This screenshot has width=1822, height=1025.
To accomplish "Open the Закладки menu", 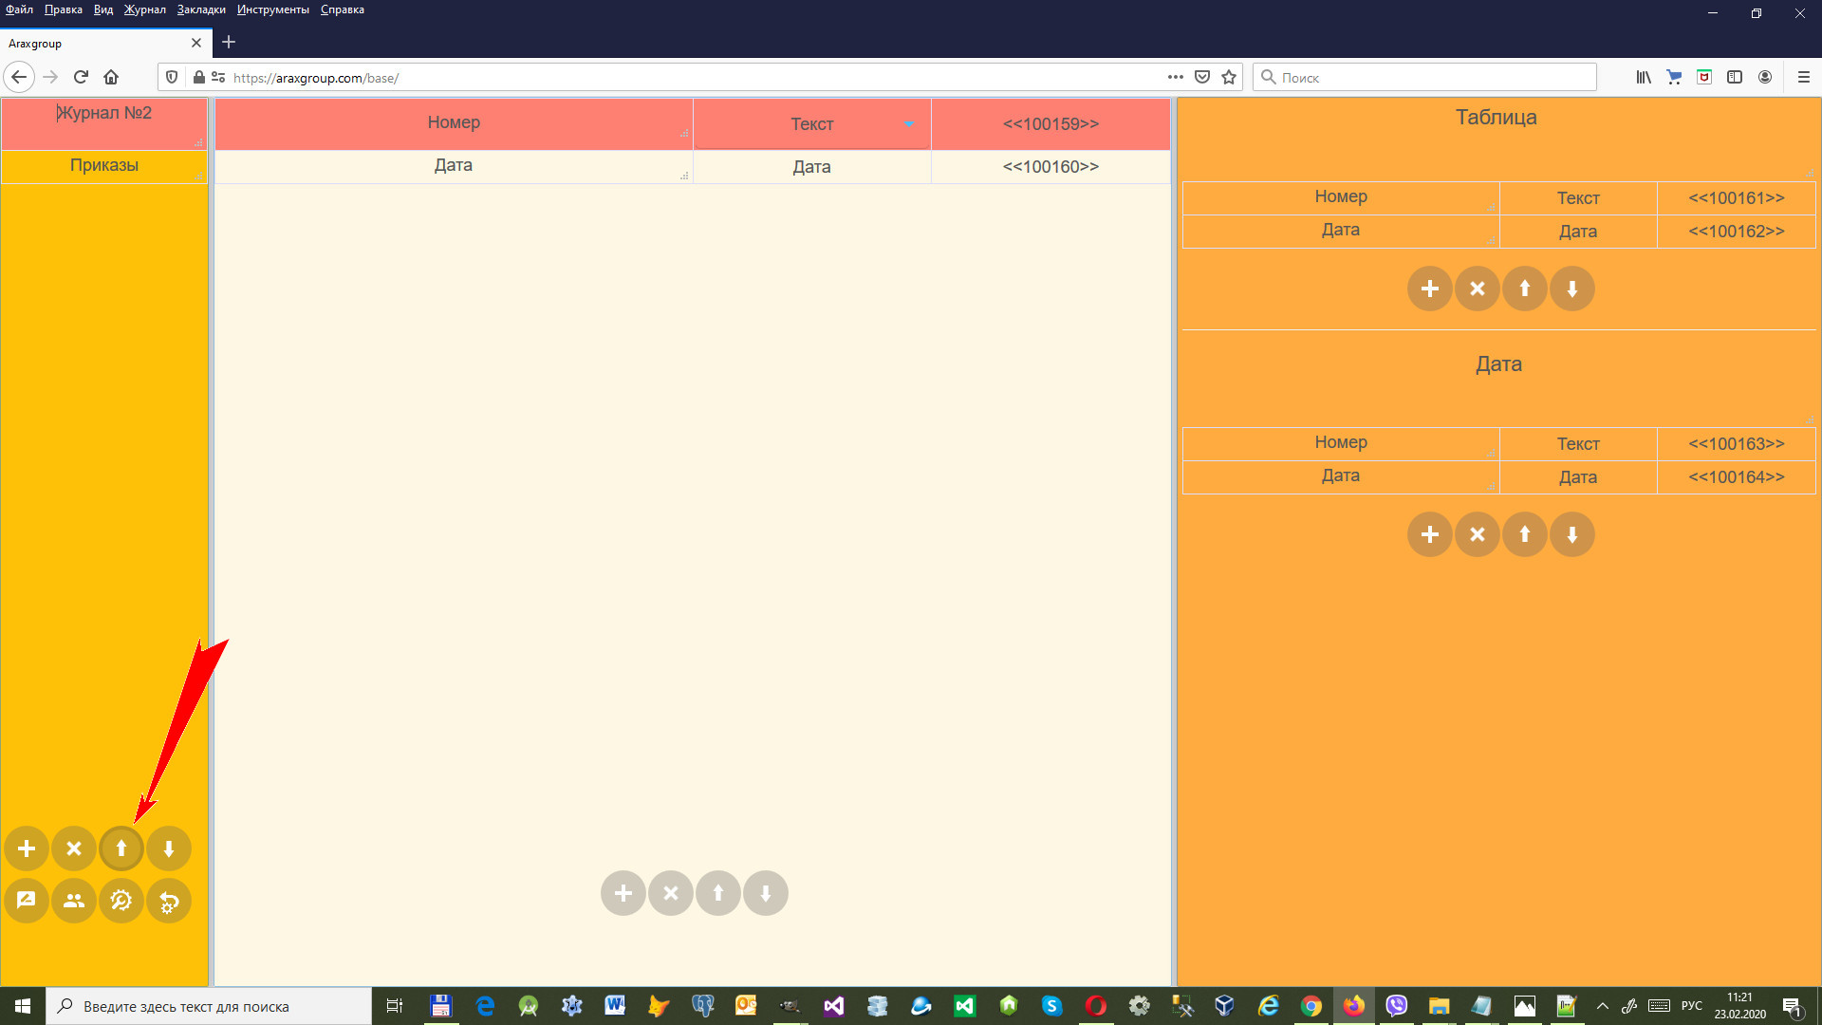I will [x=201, y=9].
